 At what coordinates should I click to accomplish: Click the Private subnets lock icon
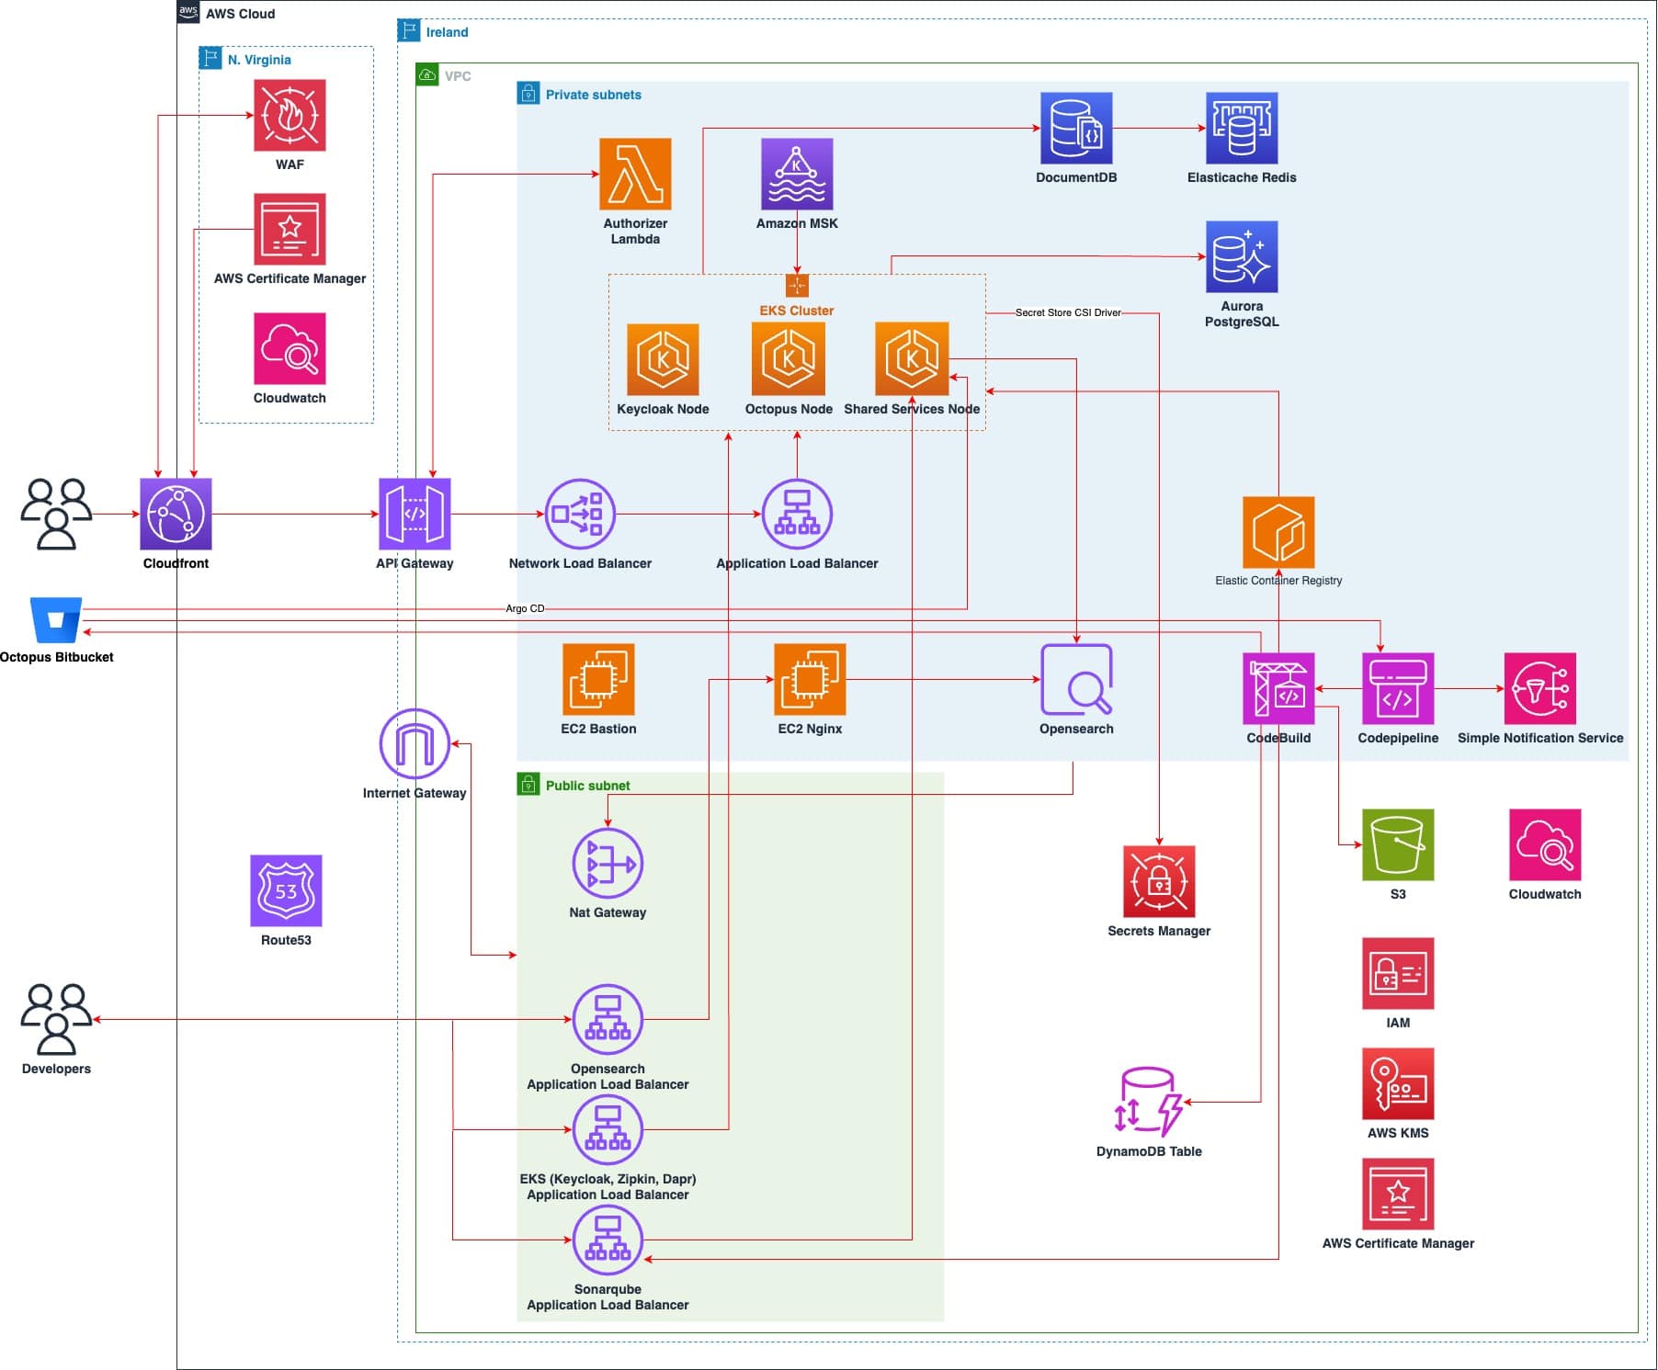pyautogui.click(x=528, y=93)
